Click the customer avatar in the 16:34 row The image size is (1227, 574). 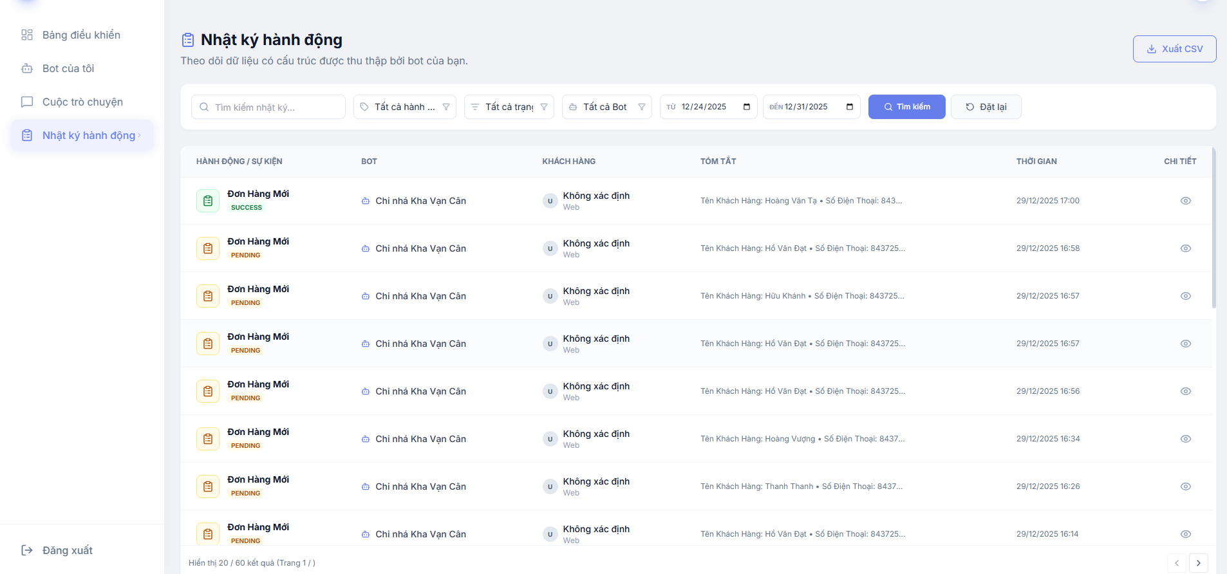tap(550, 439)
